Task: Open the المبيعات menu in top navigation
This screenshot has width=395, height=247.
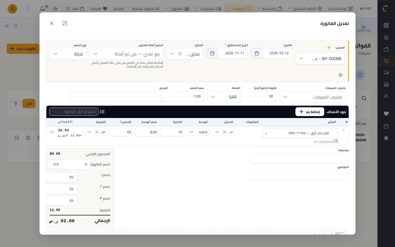Action: click(x=239, y=9)
